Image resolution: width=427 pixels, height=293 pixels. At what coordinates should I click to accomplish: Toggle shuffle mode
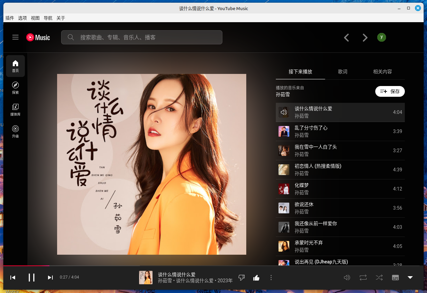[379, 278]
